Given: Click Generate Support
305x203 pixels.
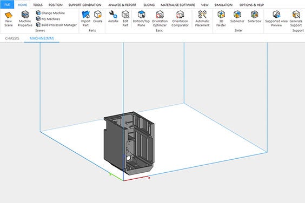Looking at the screenshot, I should click(x=296, y=19).
